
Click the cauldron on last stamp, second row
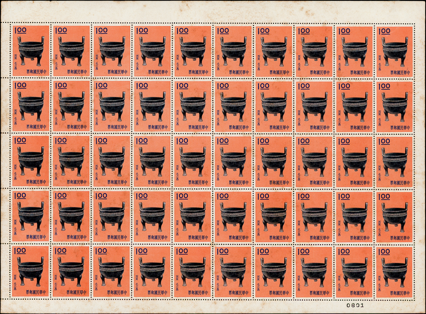pyautogui.click(x=394, y=106)
